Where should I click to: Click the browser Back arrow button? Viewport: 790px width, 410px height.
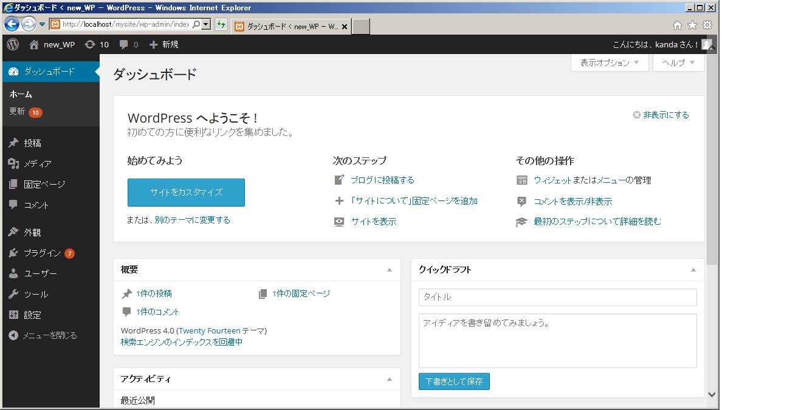12,24
